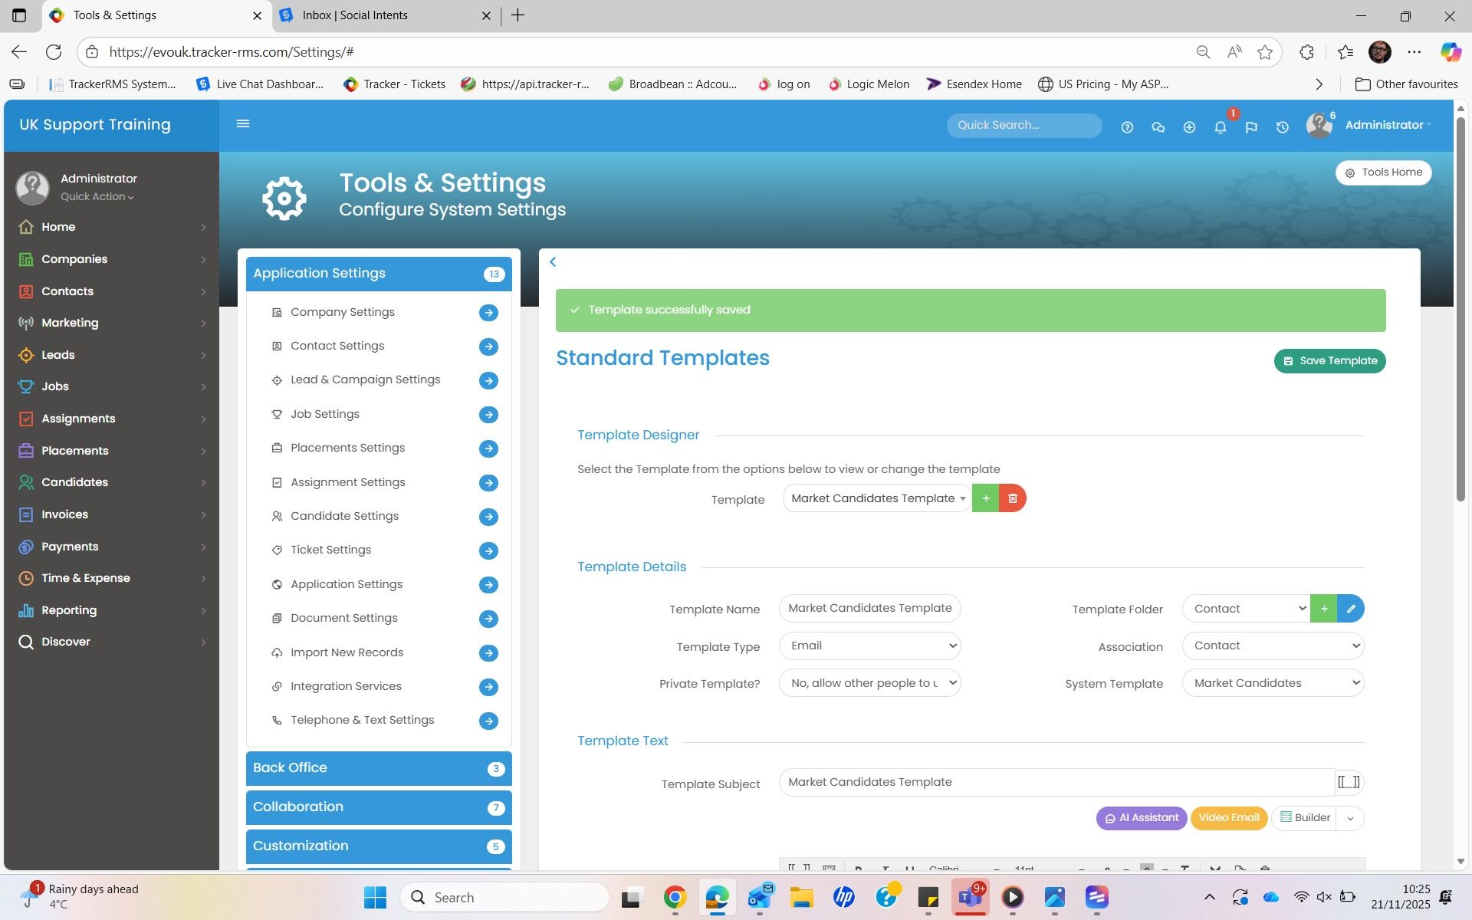Click the Save Template button
This screenshot has width=1472, height=920.
click(x=1329, y=361)
